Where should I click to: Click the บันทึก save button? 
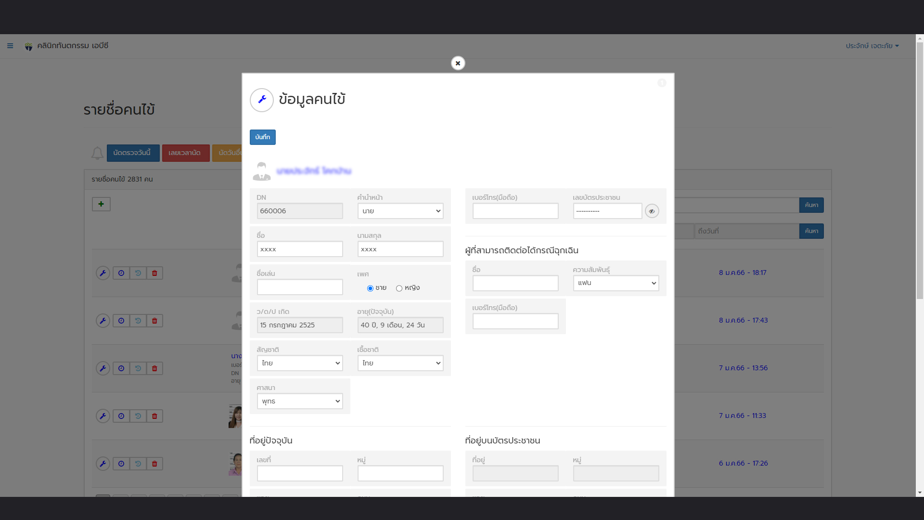262,137
